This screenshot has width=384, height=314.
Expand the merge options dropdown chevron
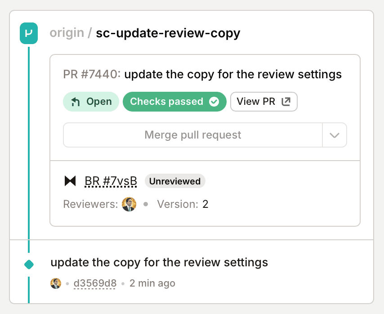click(335, 135)
